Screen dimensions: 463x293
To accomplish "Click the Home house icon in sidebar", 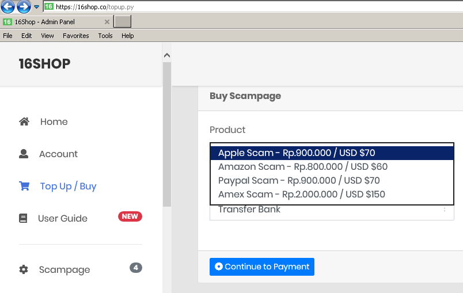I will (24, 121).
